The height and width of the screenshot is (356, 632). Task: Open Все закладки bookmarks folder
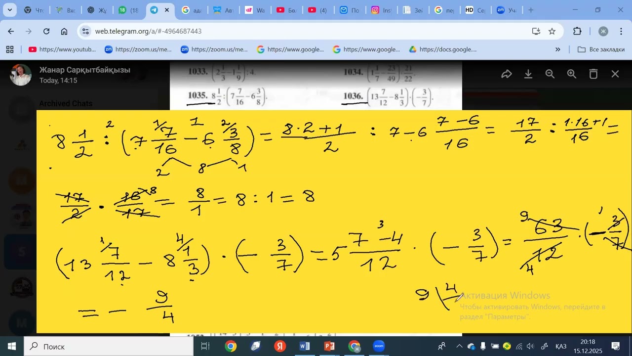pyautogui.click(x=601, y=49)
